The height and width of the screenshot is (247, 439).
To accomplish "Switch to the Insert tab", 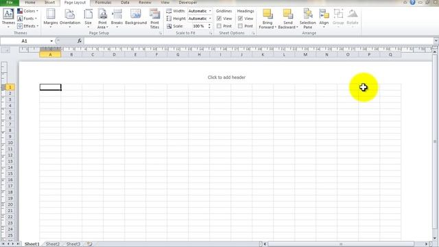I will 50,3.
